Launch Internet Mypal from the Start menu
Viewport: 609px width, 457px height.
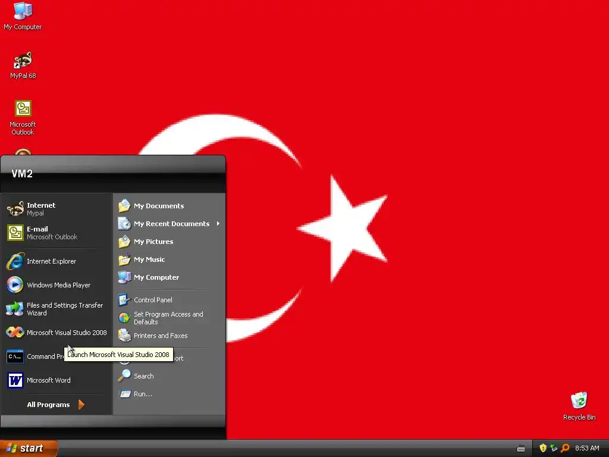point(56,209)
